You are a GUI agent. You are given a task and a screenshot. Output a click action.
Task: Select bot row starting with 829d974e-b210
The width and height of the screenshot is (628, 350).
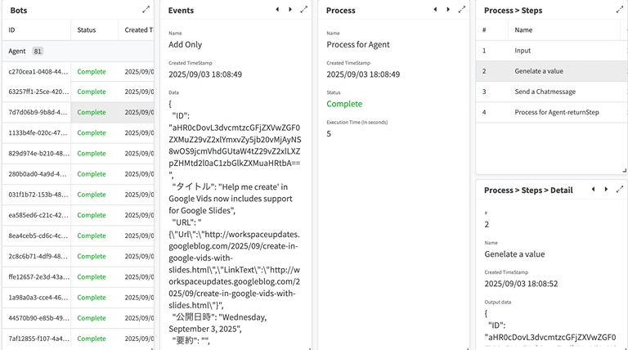click(x=38, y=154)
